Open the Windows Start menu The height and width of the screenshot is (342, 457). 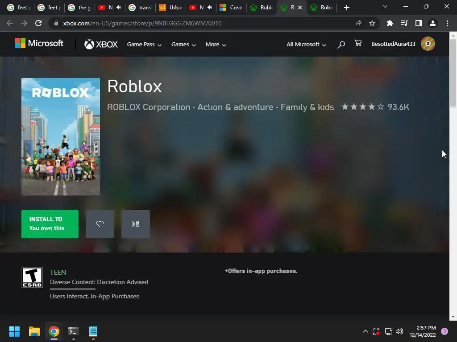(14, 331)
